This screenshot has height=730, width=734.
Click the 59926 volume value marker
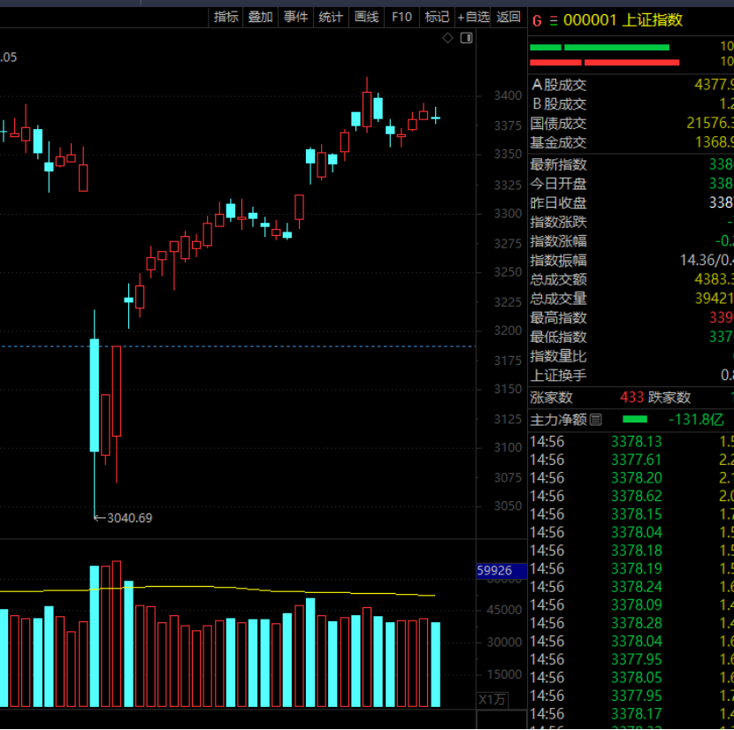point(501,570)
